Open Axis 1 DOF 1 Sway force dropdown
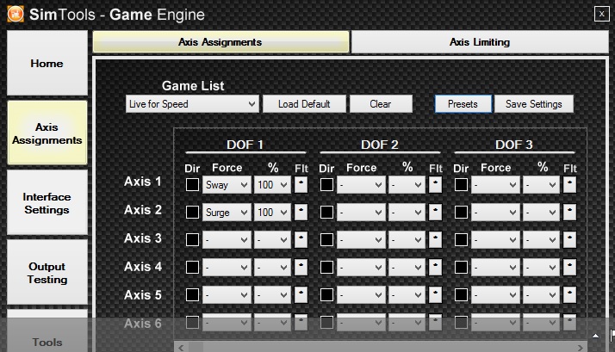615x352 pixels. (227, 185)
